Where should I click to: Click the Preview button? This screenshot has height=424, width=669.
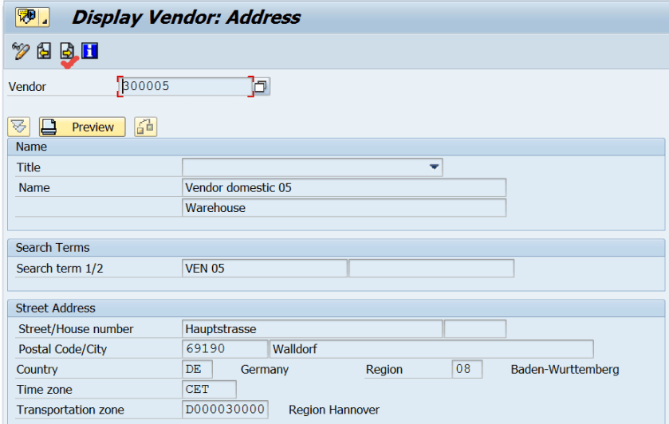tap(82, 127)
